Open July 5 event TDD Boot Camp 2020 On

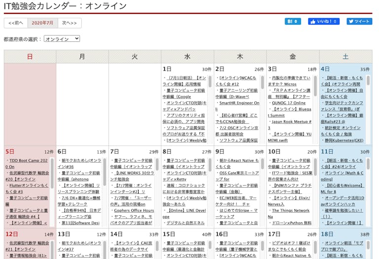tap(27, 163)
